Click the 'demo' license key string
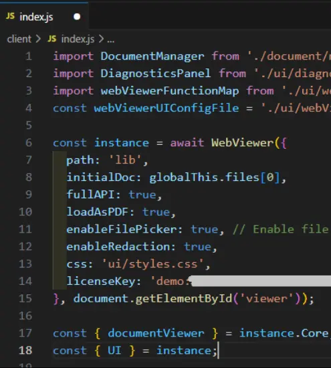This screenshot has height=368, width=331. [x=171, y=281]
